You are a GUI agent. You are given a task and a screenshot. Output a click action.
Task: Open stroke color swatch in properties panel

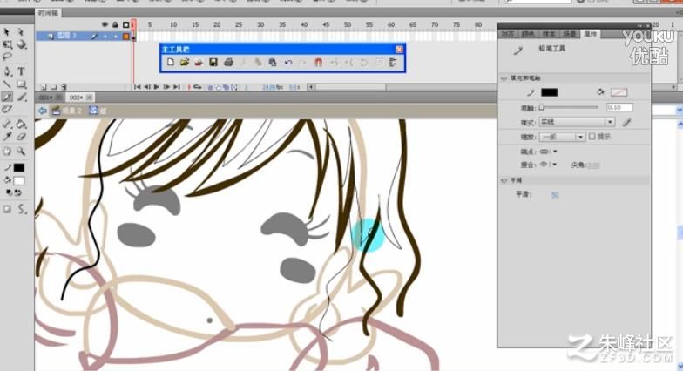coord(549,92)
